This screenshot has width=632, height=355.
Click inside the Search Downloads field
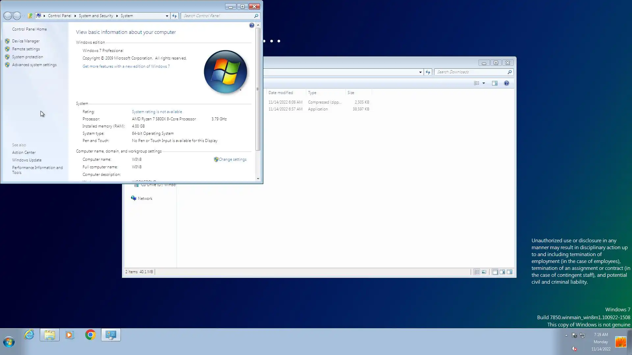[x=471, y=72]
